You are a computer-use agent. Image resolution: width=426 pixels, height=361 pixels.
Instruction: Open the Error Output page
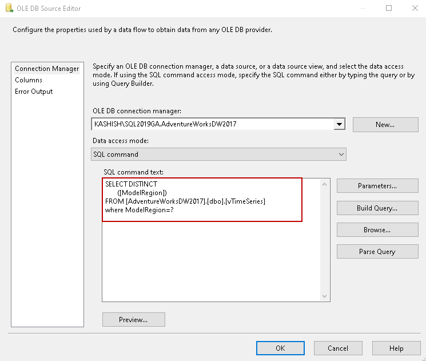(34, 92)
